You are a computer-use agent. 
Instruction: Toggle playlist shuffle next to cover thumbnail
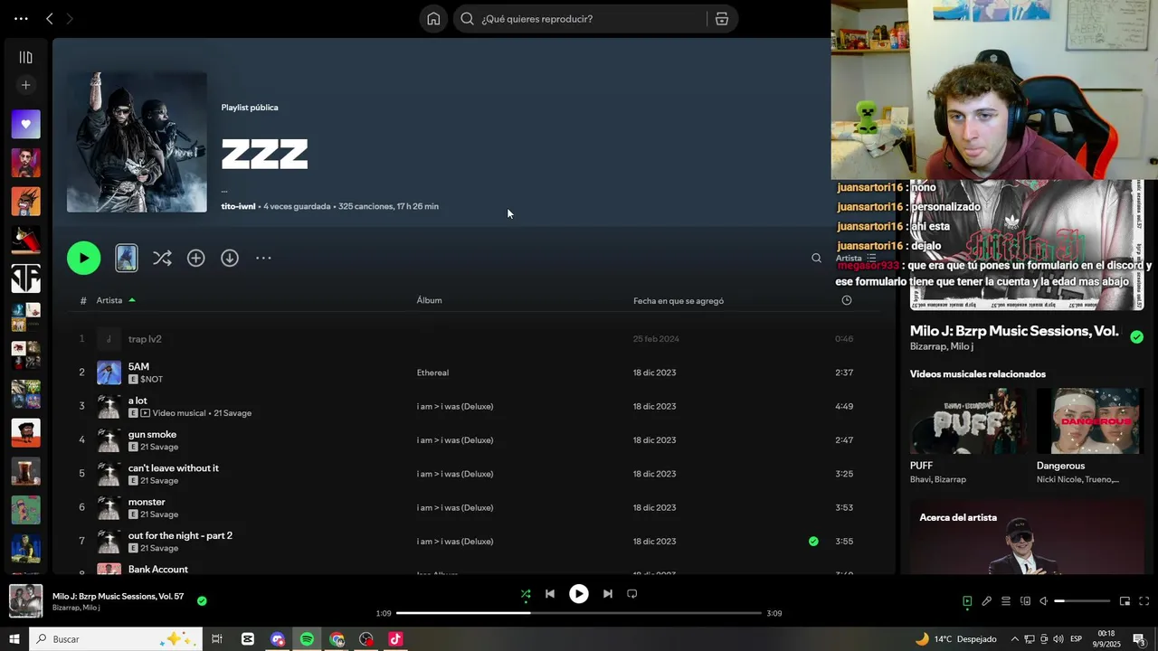coord(162,258)
